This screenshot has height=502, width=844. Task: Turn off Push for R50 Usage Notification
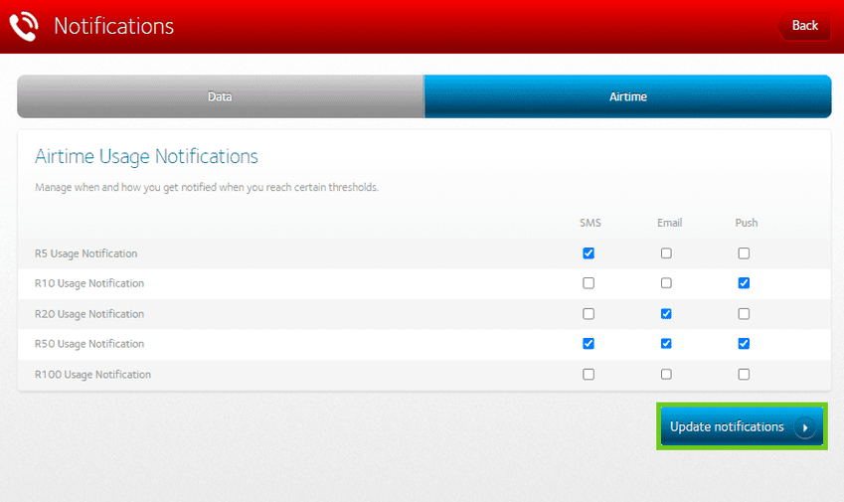744,344
